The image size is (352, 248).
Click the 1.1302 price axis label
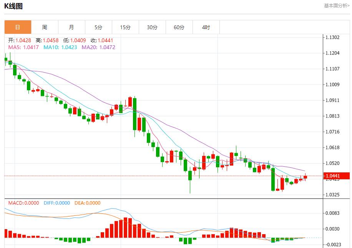pos(332,37)
